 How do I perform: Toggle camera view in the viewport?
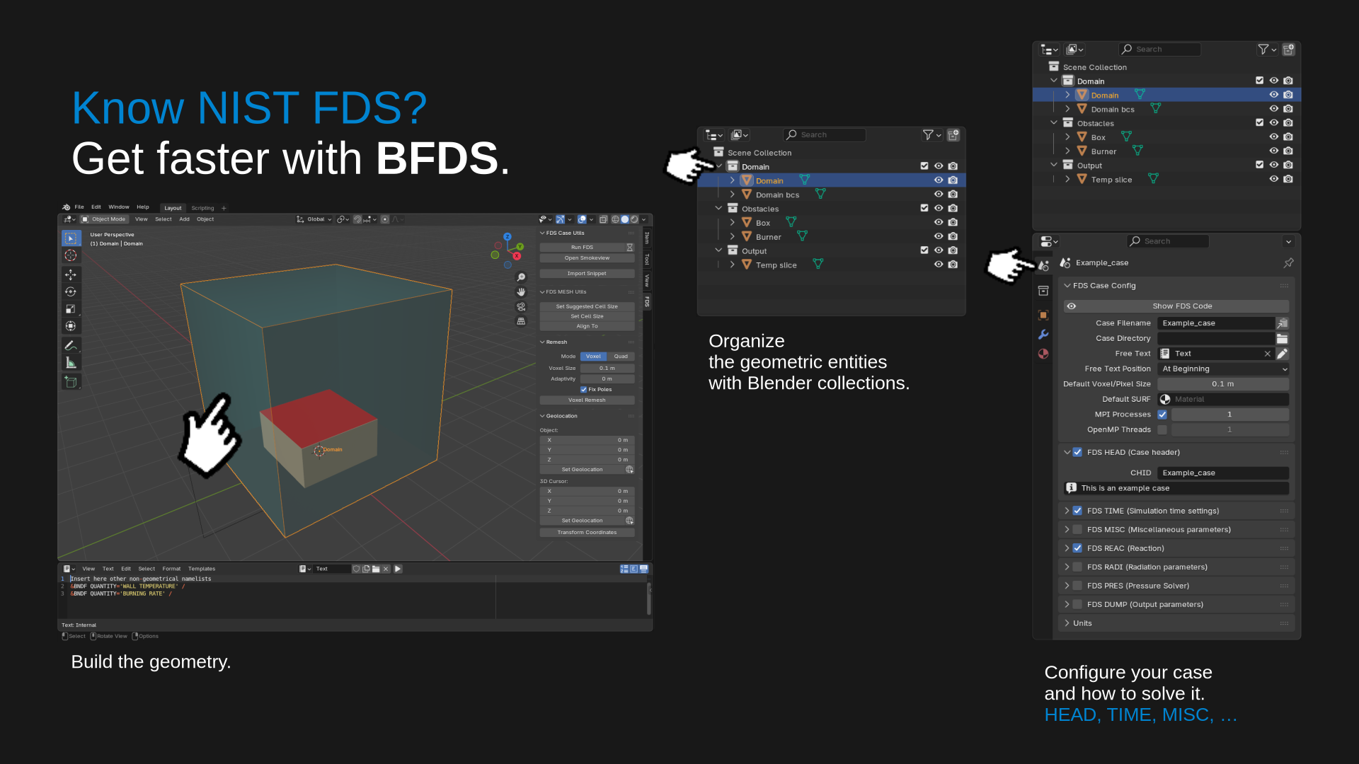[x=521, y=307]
